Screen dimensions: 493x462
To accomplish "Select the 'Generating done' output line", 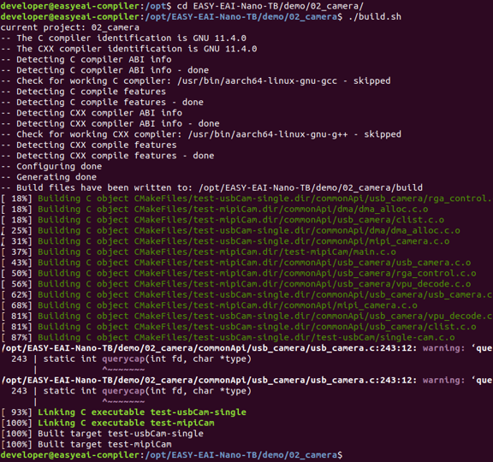I will (x=49, y=177).
